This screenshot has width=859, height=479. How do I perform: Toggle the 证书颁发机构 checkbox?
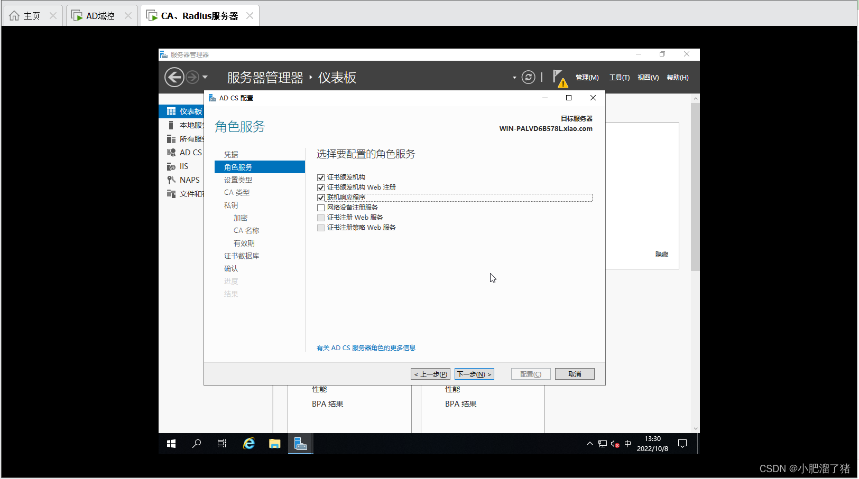[321, 177]
